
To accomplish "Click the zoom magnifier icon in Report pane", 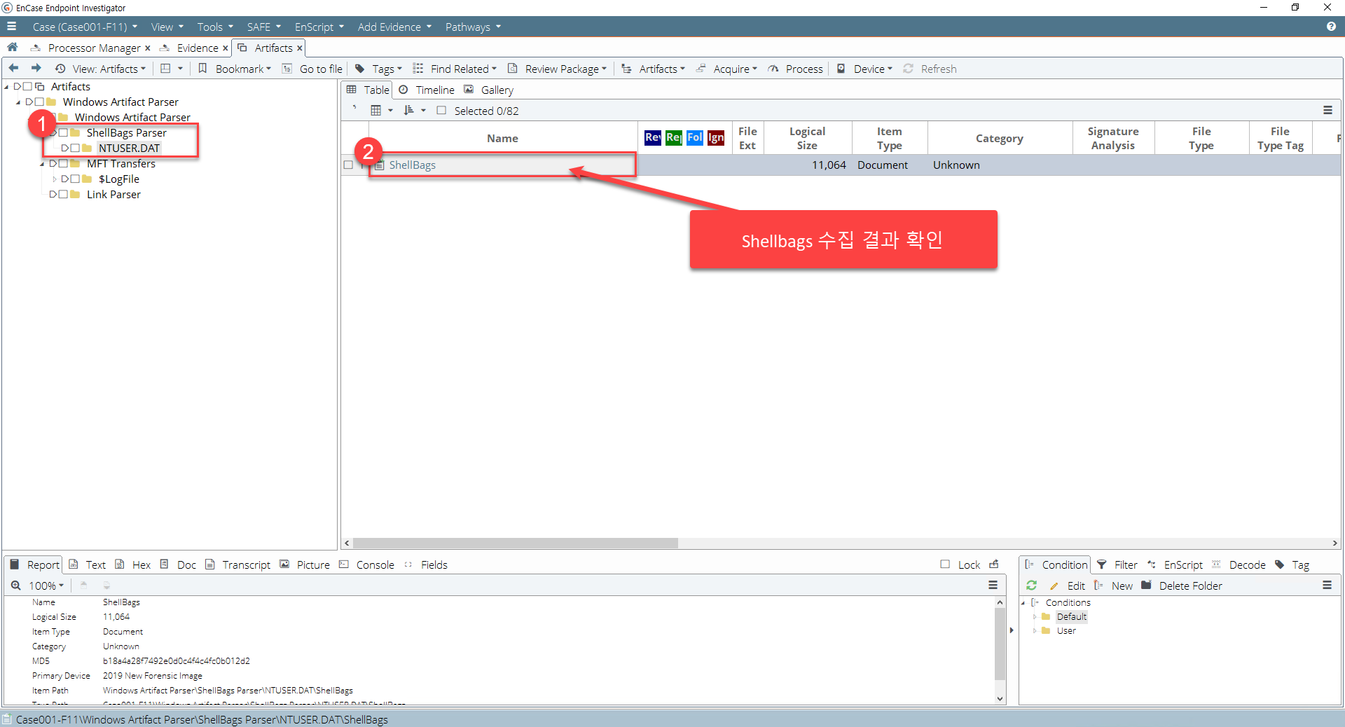I will click(x=15, y=586).
